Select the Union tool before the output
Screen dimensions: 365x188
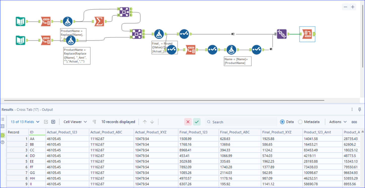pos(281,34)
